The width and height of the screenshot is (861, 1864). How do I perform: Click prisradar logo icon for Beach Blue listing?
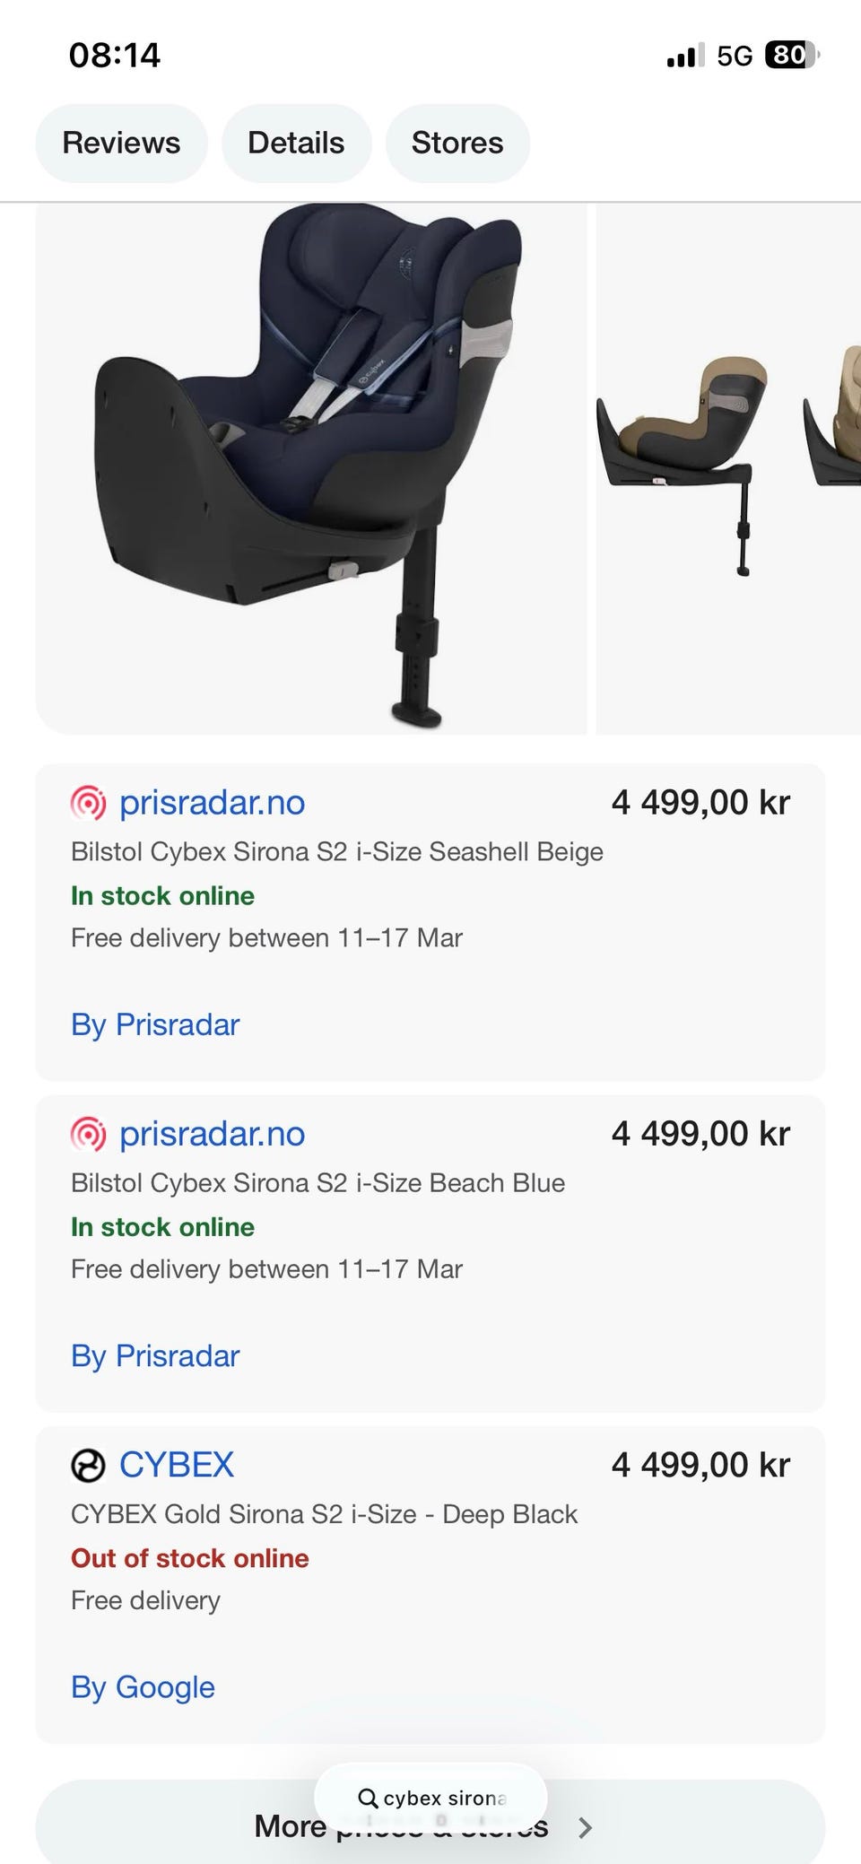(88, 1134)
